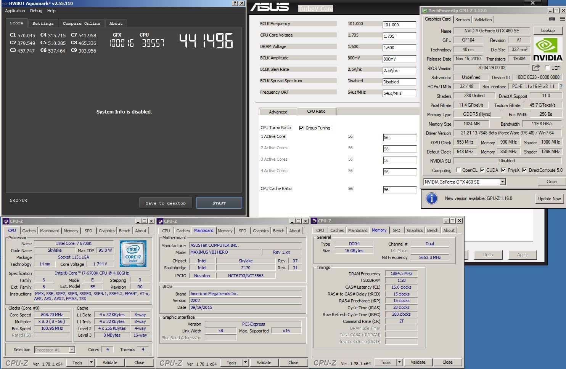The height and width of the screenshot is (369, 566).
Task: Click the blue info icon in update notice
Action: point(431,198)
